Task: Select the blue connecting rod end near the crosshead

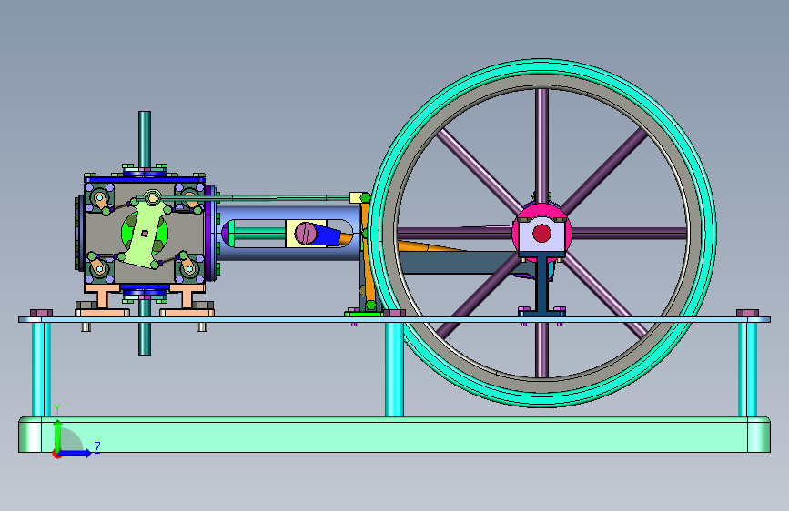Action: (327, 235)
